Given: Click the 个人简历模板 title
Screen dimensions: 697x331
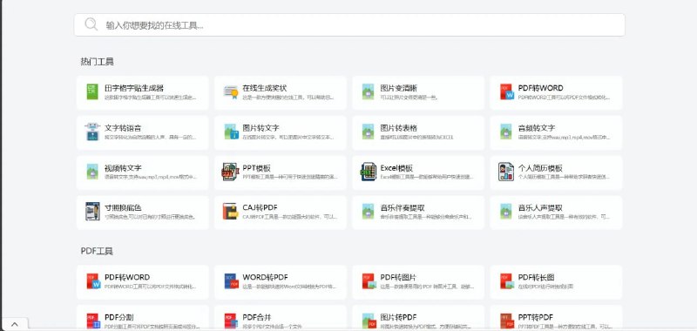Looking at the screenshot, I should (540, 168).
